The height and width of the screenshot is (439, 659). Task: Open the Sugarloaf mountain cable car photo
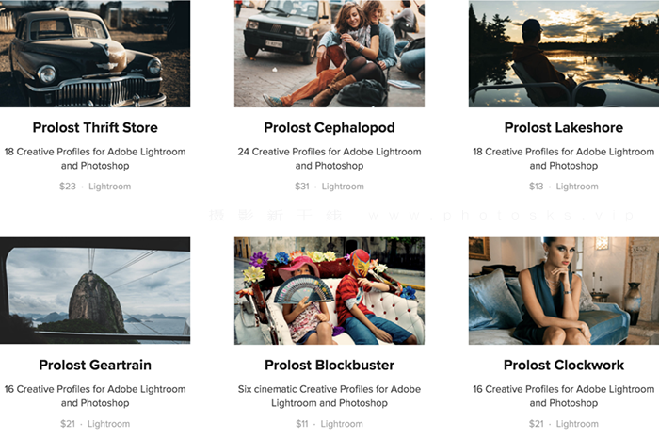(x=95, y=290)
